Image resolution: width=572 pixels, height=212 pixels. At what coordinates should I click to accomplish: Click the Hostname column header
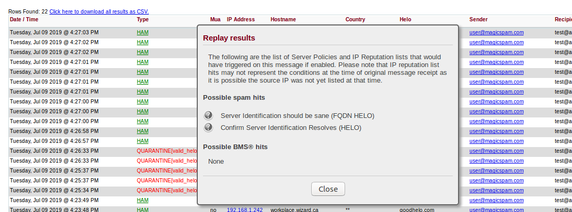283,20
